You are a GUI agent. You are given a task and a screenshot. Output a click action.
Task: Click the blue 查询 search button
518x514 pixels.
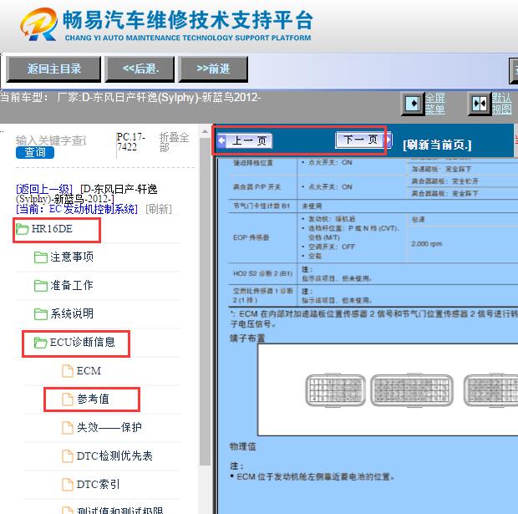[35, 152]
